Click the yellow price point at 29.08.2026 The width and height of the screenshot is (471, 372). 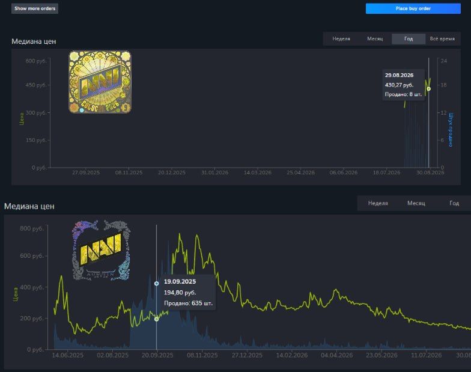tap(429, 89)
